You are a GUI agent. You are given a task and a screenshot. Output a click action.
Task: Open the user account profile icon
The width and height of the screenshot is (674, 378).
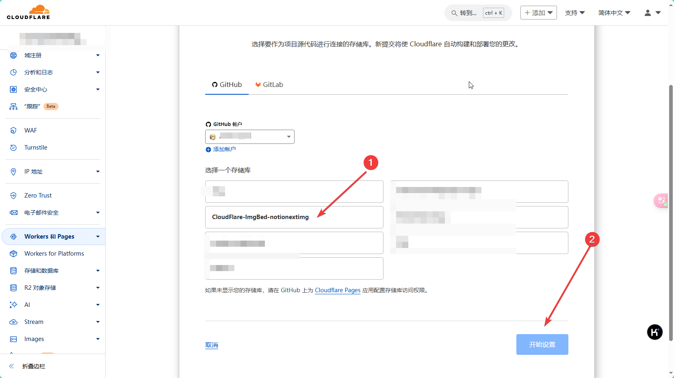pyautogui.click(x=648, y=13)
